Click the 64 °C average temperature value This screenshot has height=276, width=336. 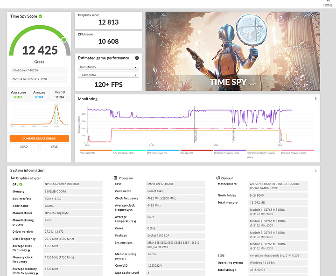[175, 219]
